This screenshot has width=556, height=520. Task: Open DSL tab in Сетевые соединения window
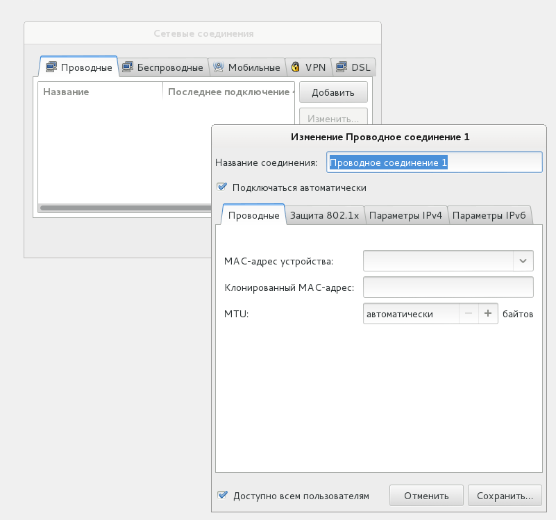[x=353, y=67]
